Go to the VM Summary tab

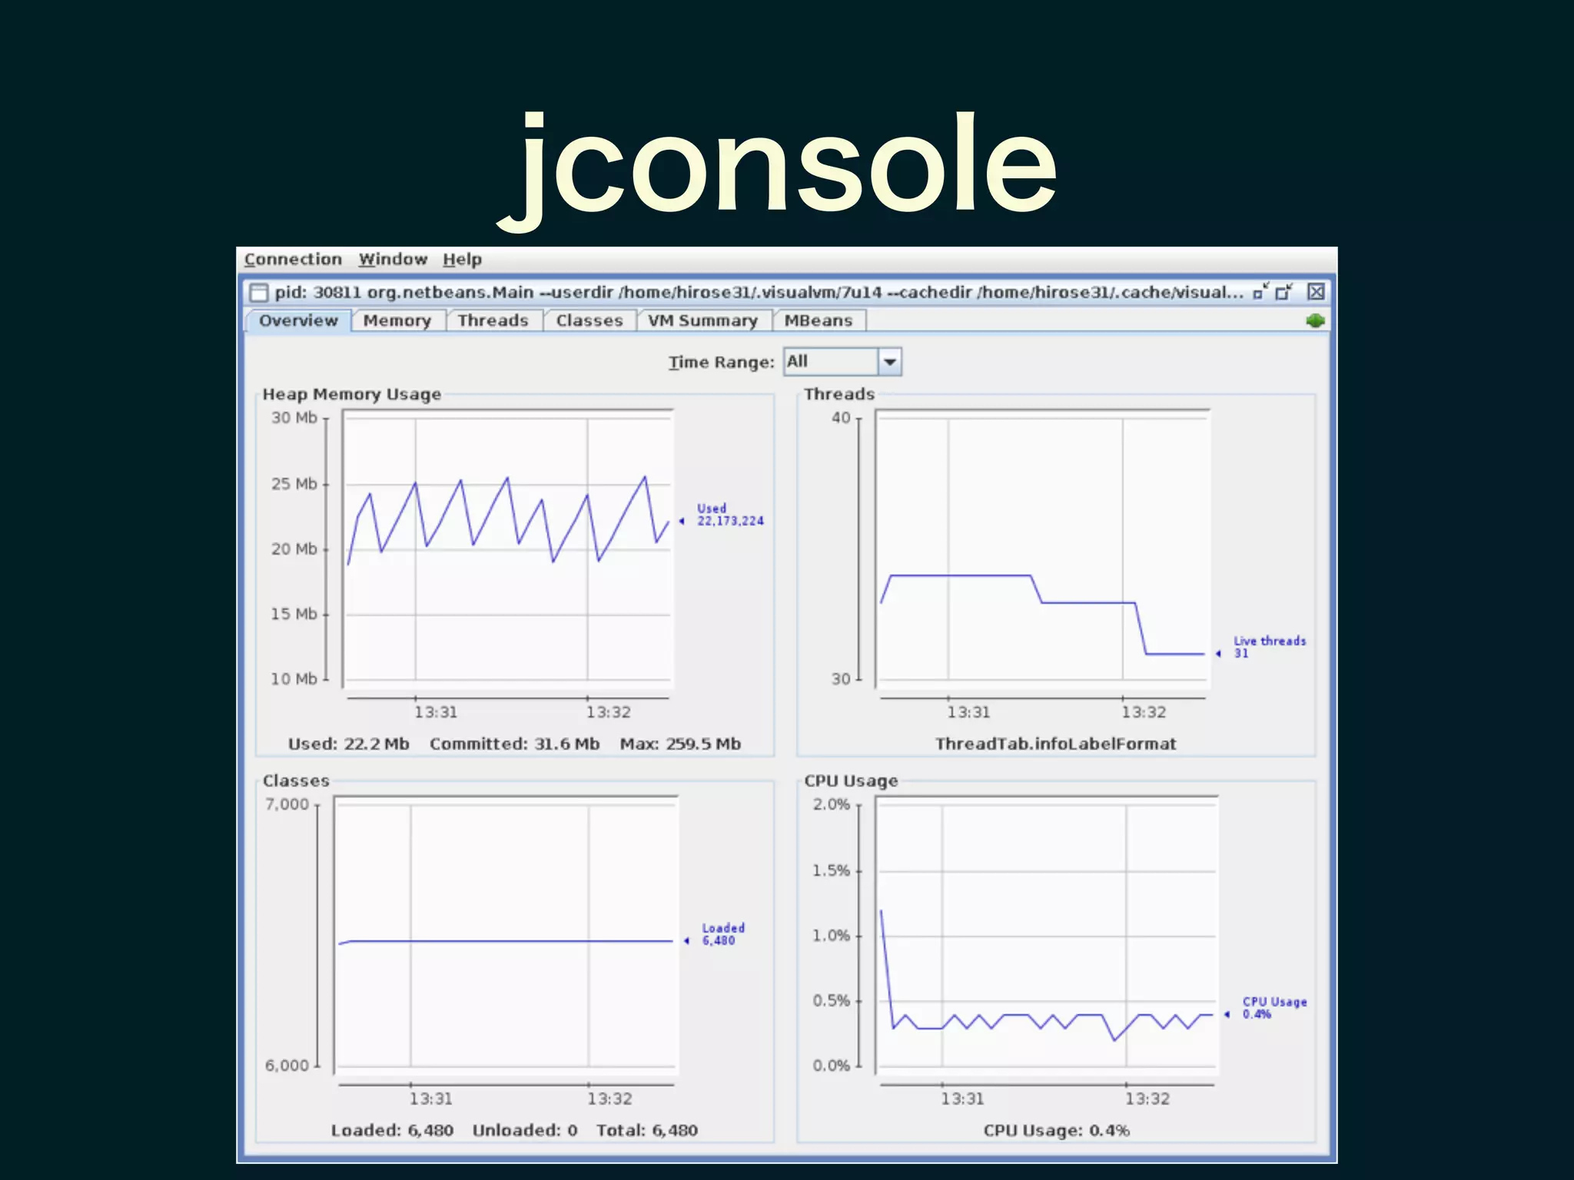(702, 320)
